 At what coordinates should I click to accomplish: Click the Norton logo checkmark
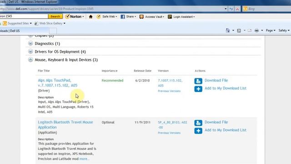[x=67, y=16]
